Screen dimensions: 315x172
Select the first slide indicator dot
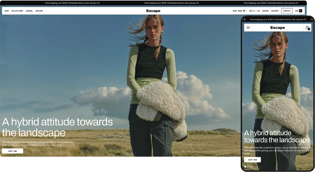pyautogui.click(x=245, y=167)
